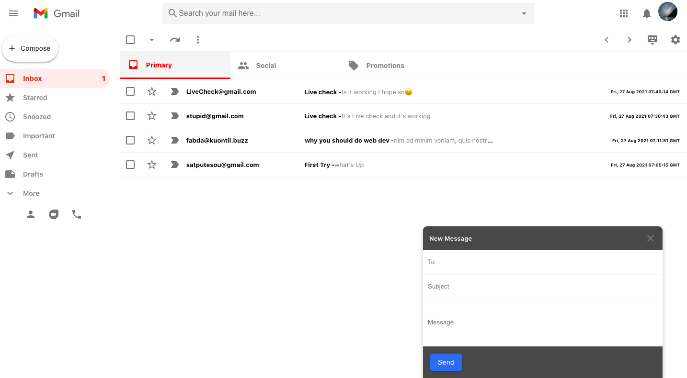
Task: Start a video call from the sidebar
Action: tap(54, 214)
